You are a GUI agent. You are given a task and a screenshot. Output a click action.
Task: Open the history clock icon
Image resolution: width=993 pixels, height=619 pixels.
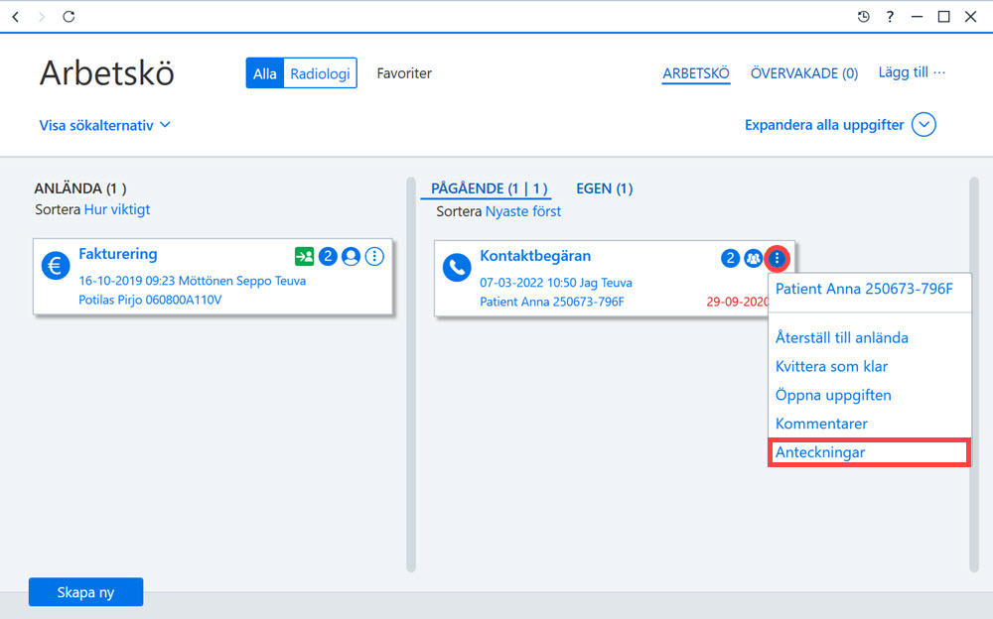863,17
